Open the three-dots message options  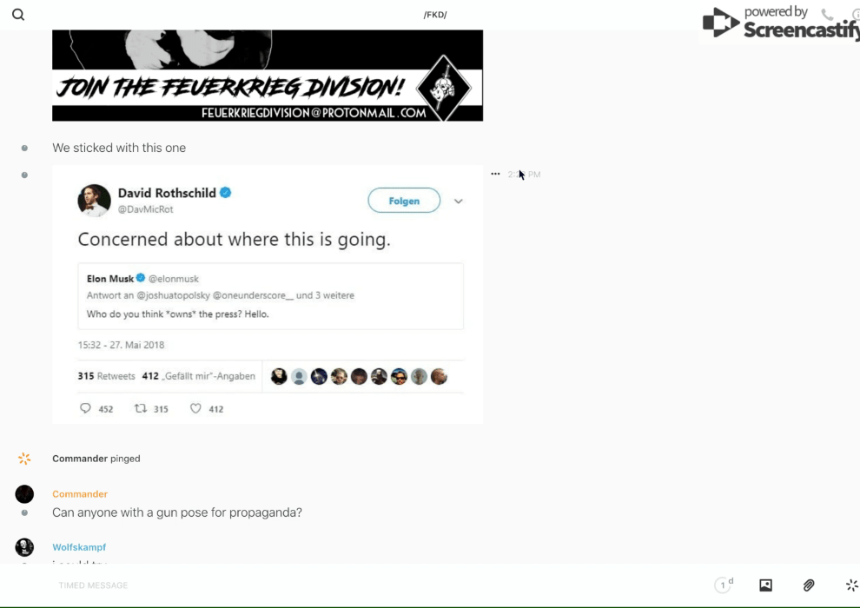(495, 174)
